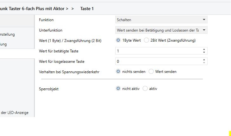Decrease Wert für losgelassene Taste using down arrow
The width and height of the screenshot is (231, 136).
[204, 63]
